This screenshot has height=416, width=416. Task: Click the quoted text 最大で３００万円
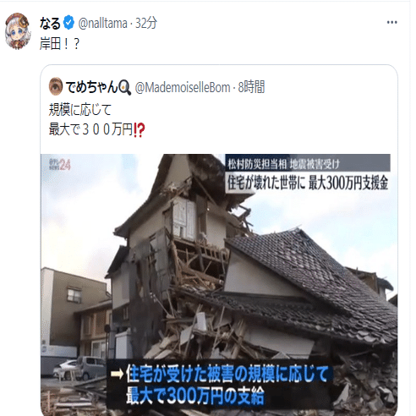tap(90, 129)
